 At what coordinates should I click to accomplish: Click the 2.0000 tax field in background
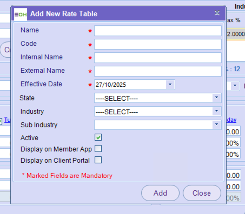236,34
